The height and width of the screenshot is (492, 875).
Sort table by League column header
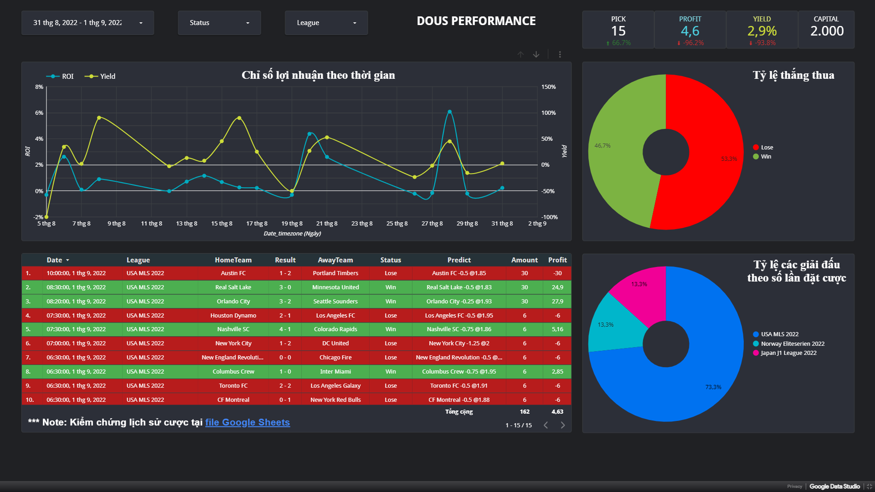138,260
